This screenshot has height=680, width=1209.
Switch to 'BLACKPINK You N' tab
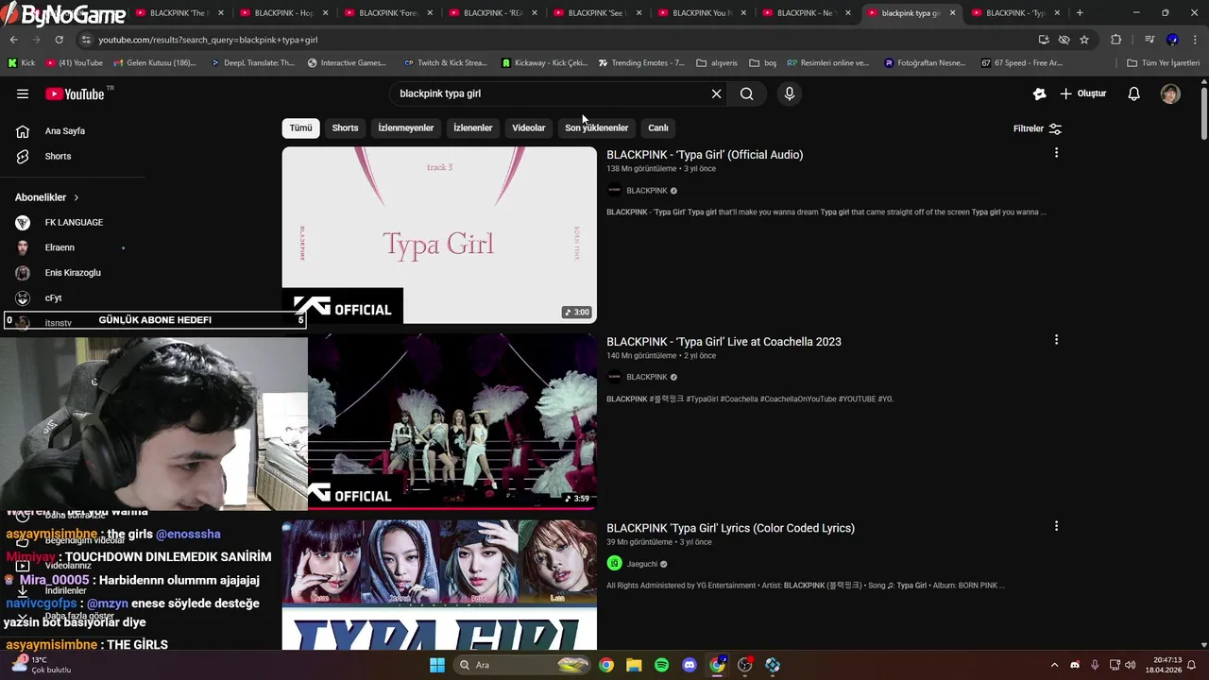[x=702, y=13]
